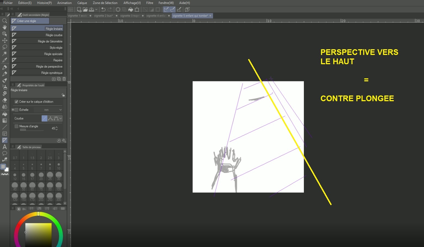
Task: Open the brush size panel menu
Action: pos(13,146)
